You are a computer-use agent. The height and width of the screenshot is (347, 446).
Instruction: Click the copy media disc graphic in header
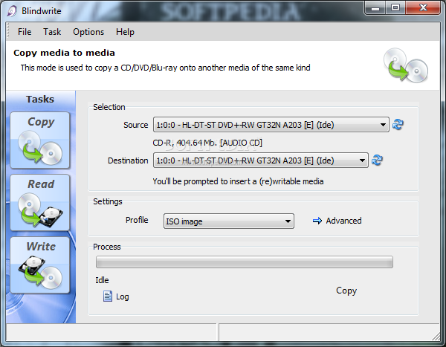tap(406, 65)
